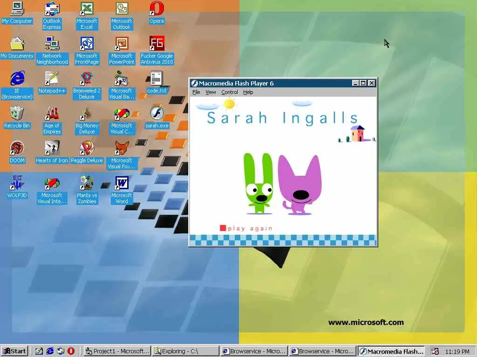Switch to second Browservice taskbar button
Viewport: 477px width, 357px height.
click(x=323, y=351)
